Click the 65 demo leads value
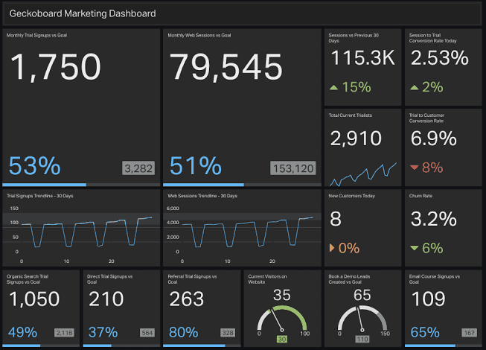 362,295
